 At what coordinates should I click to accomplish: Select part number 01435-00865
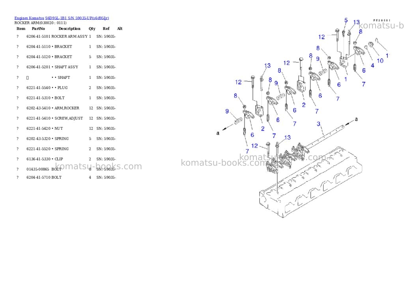[37, 169]
